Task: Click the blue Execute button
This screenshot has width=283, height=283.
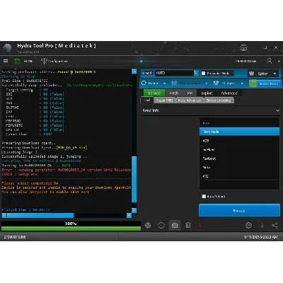Action: pos(239,211)
